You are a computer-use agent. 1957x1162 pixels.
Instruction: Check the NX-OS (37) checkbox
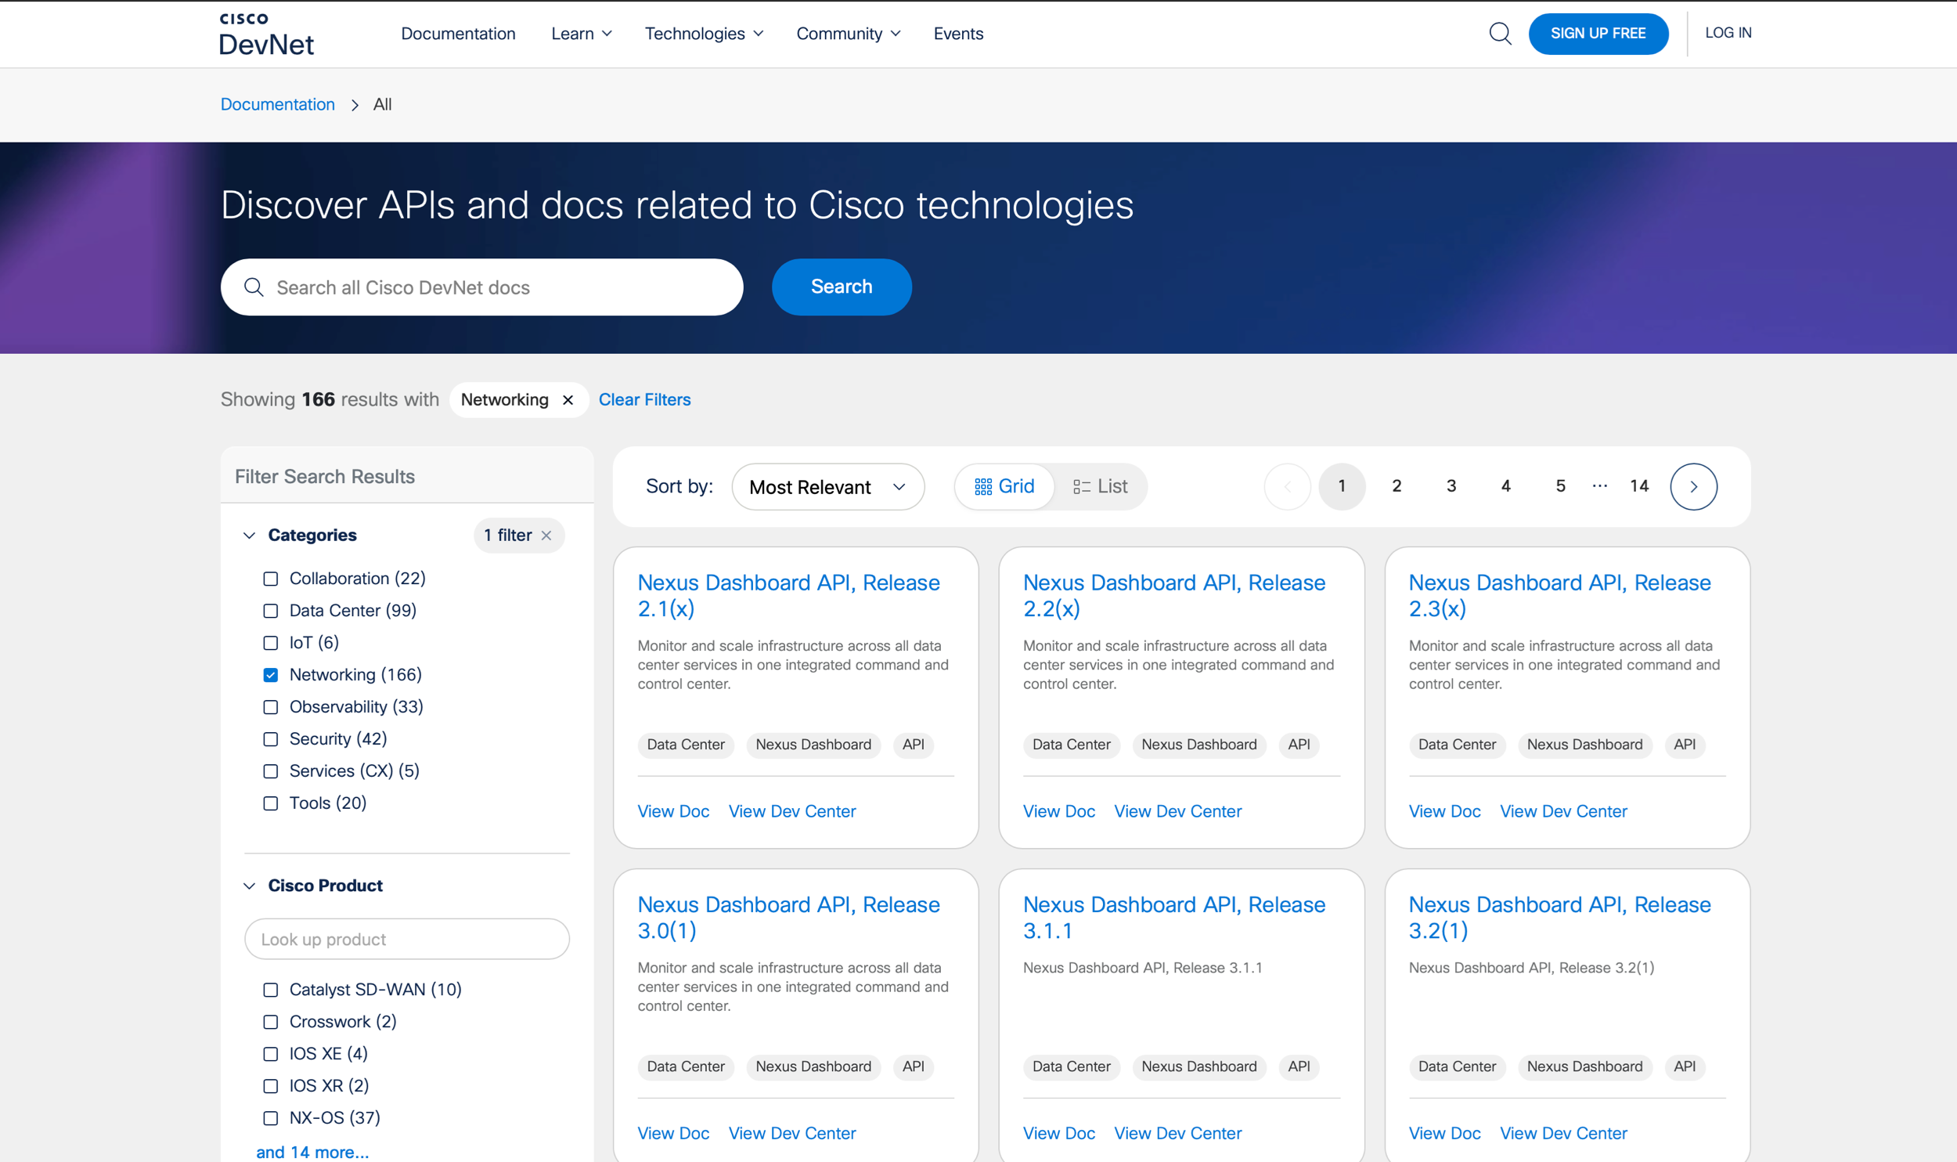(271, 1118)
